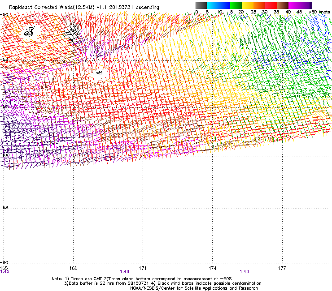Click the purple 1:45 time label
The height and width of the screenshot is (291, 332).
[x=4, y=272]
